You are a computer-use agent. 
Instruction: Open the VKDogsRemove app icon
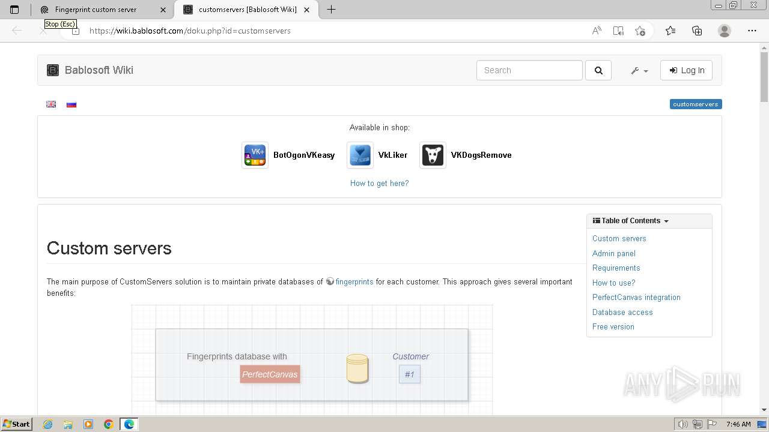[x=433, y=155]
